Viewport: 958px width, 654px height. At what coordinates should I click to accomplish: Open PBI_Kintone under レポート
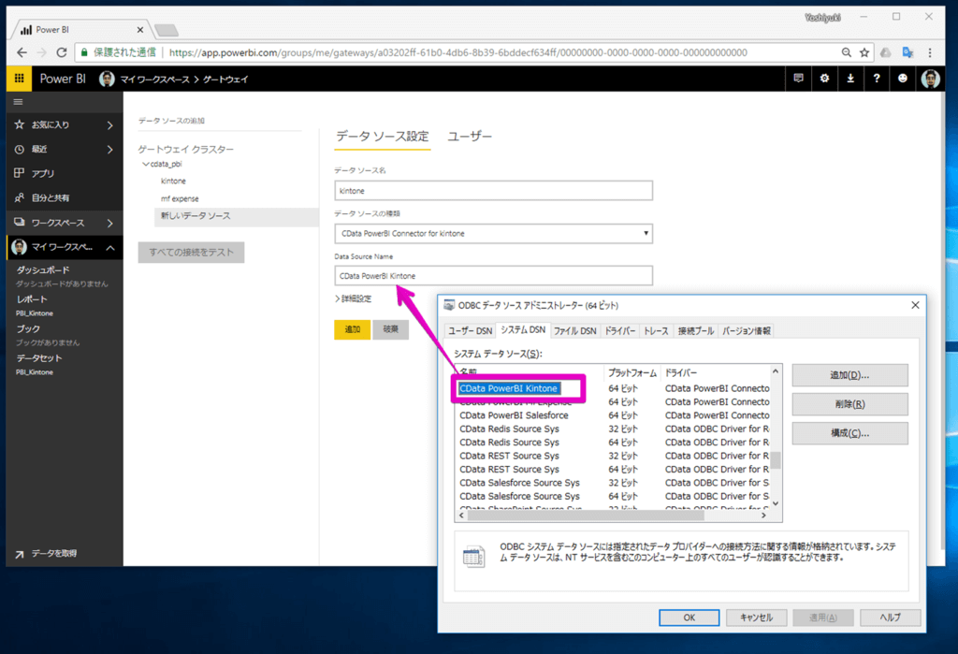click(35, 313)
